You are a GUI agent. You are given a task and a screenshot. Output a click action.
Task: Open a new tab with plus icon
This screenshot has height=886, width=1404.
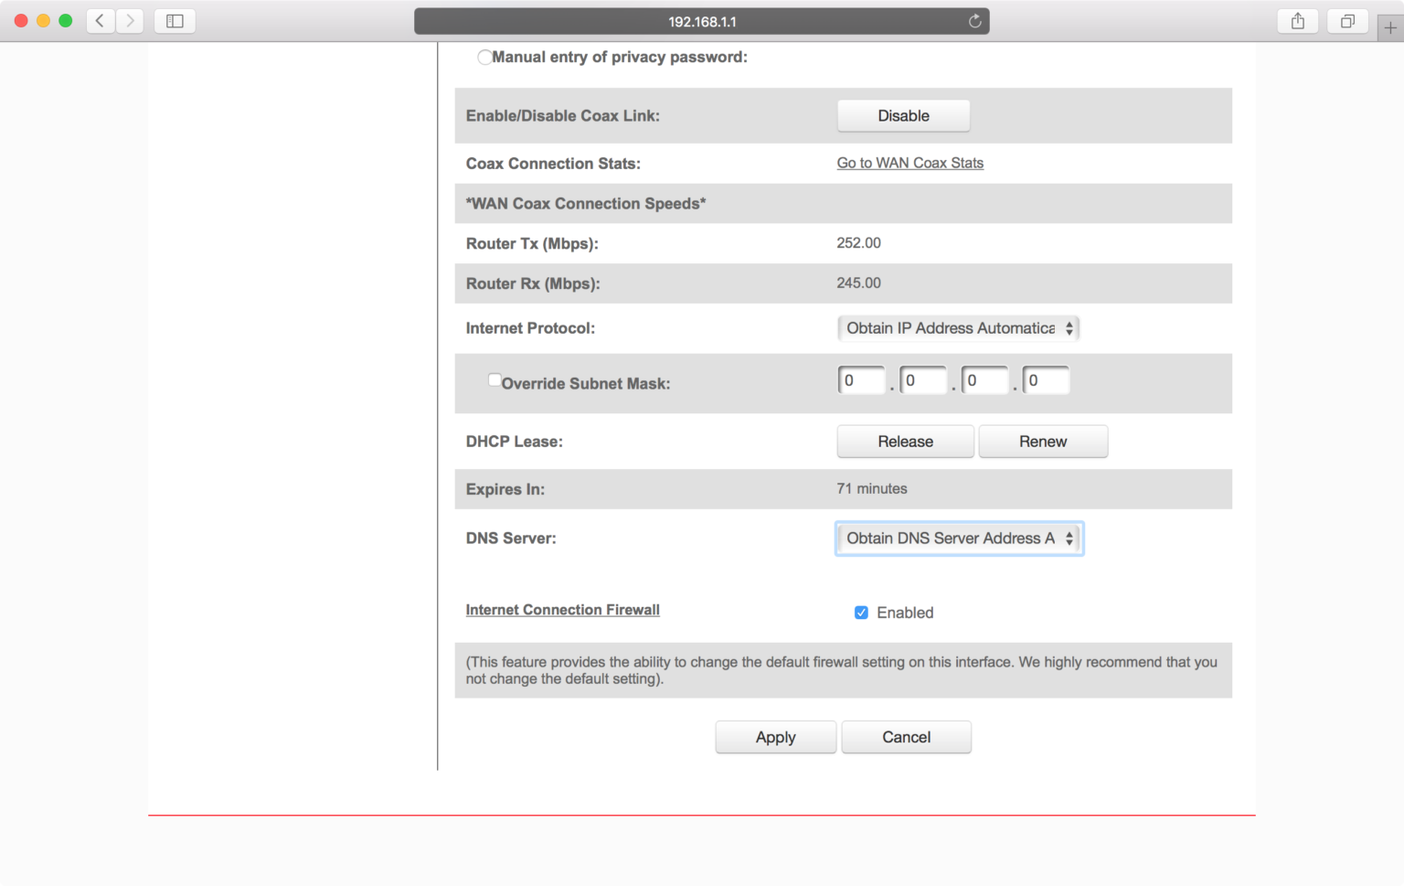[1389, 27]
